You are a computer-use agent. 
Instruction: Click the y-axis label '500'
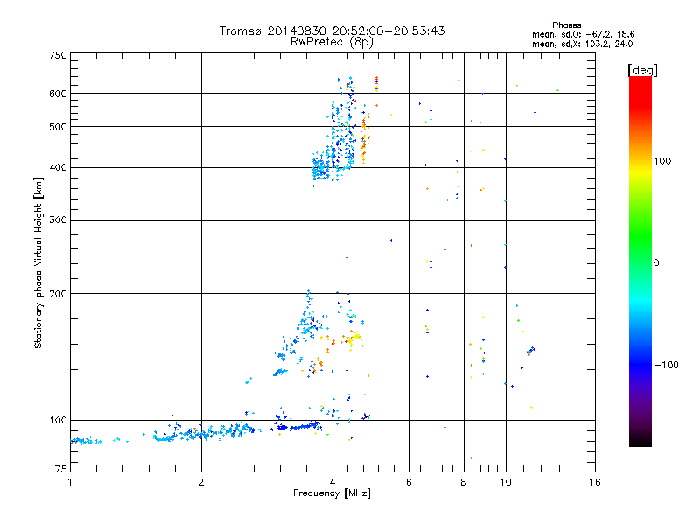pos(58,127)
